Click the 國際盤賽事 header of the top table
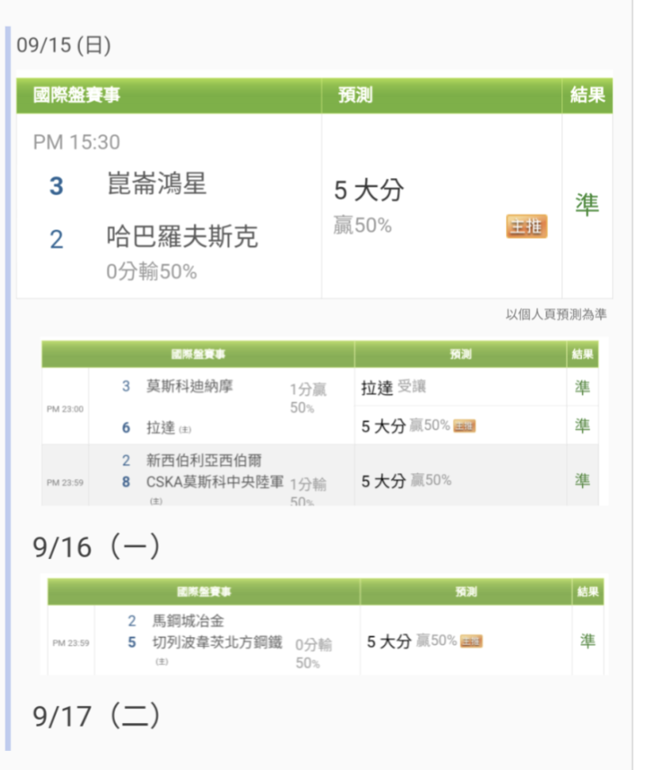This screenshot has width=647, height=770. [77, 95]
